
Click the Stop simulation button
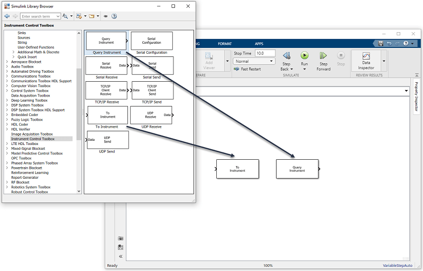[x=341, y=59]
